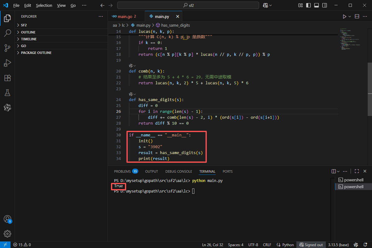Switch to the OUTPUT panel tab
This screenshot has height=248, width=372.
pos(152,171)
